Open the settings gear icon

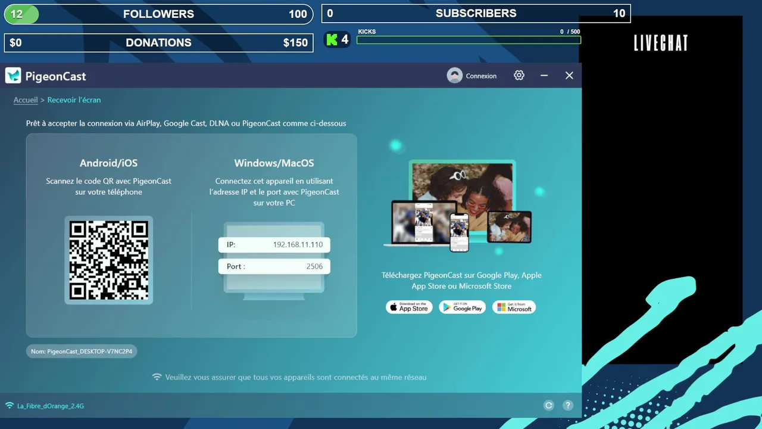pyautogui.click(x=519, y=75)
